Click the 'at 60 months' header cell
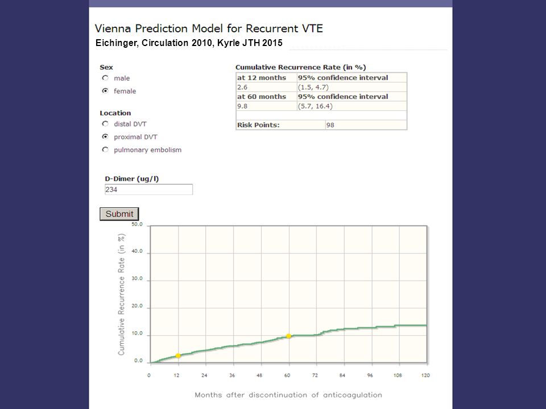Viewport: 546px width, 409px height. point(266,97)
